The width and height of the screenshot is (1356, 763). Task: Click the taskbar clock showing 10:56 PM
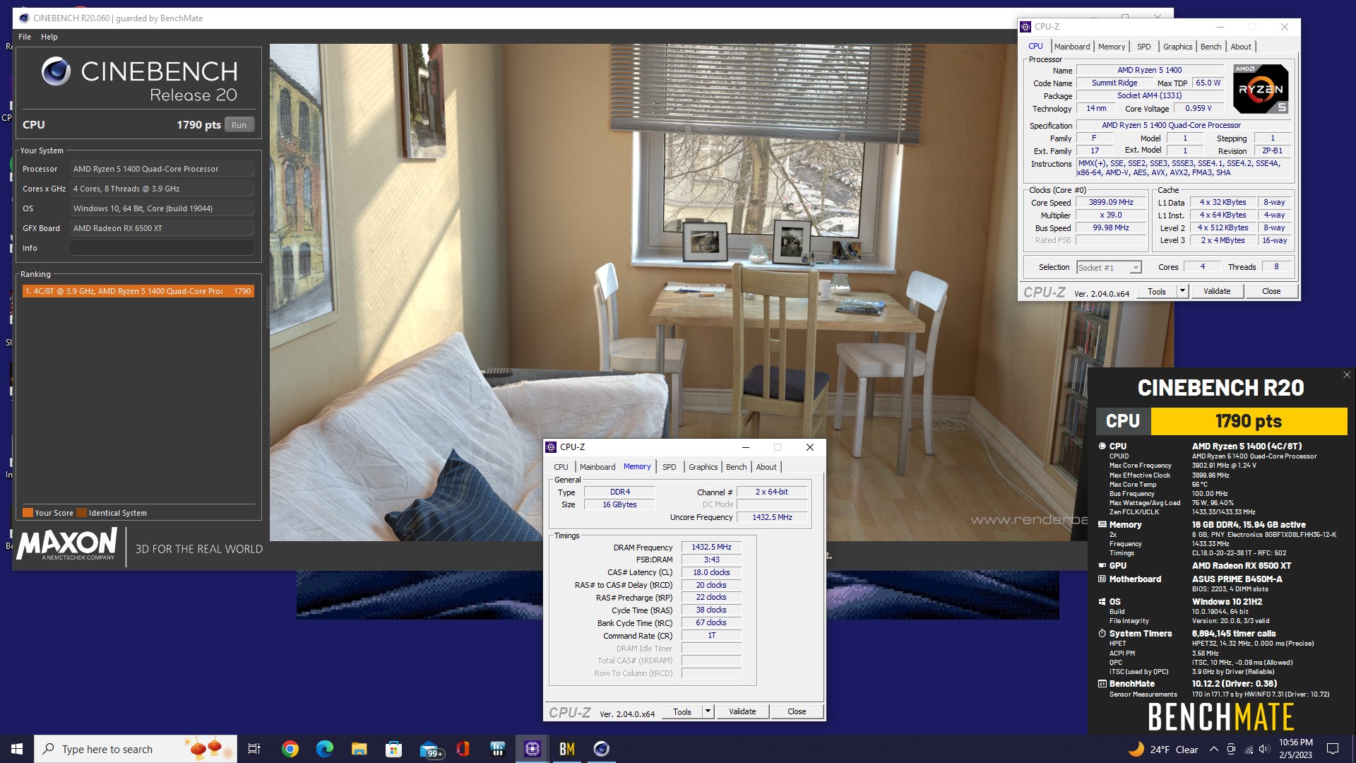[1295, 749]
